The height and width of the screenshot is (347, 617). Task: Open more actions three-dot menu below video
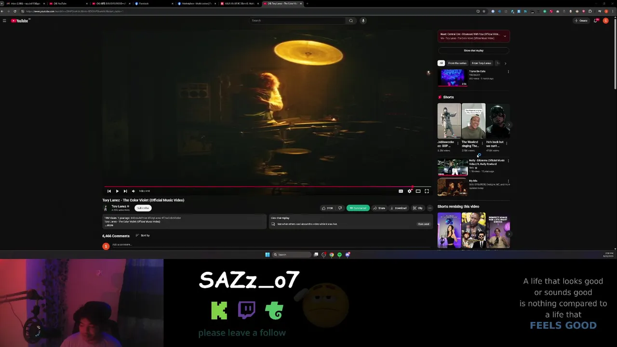[430, 208]
